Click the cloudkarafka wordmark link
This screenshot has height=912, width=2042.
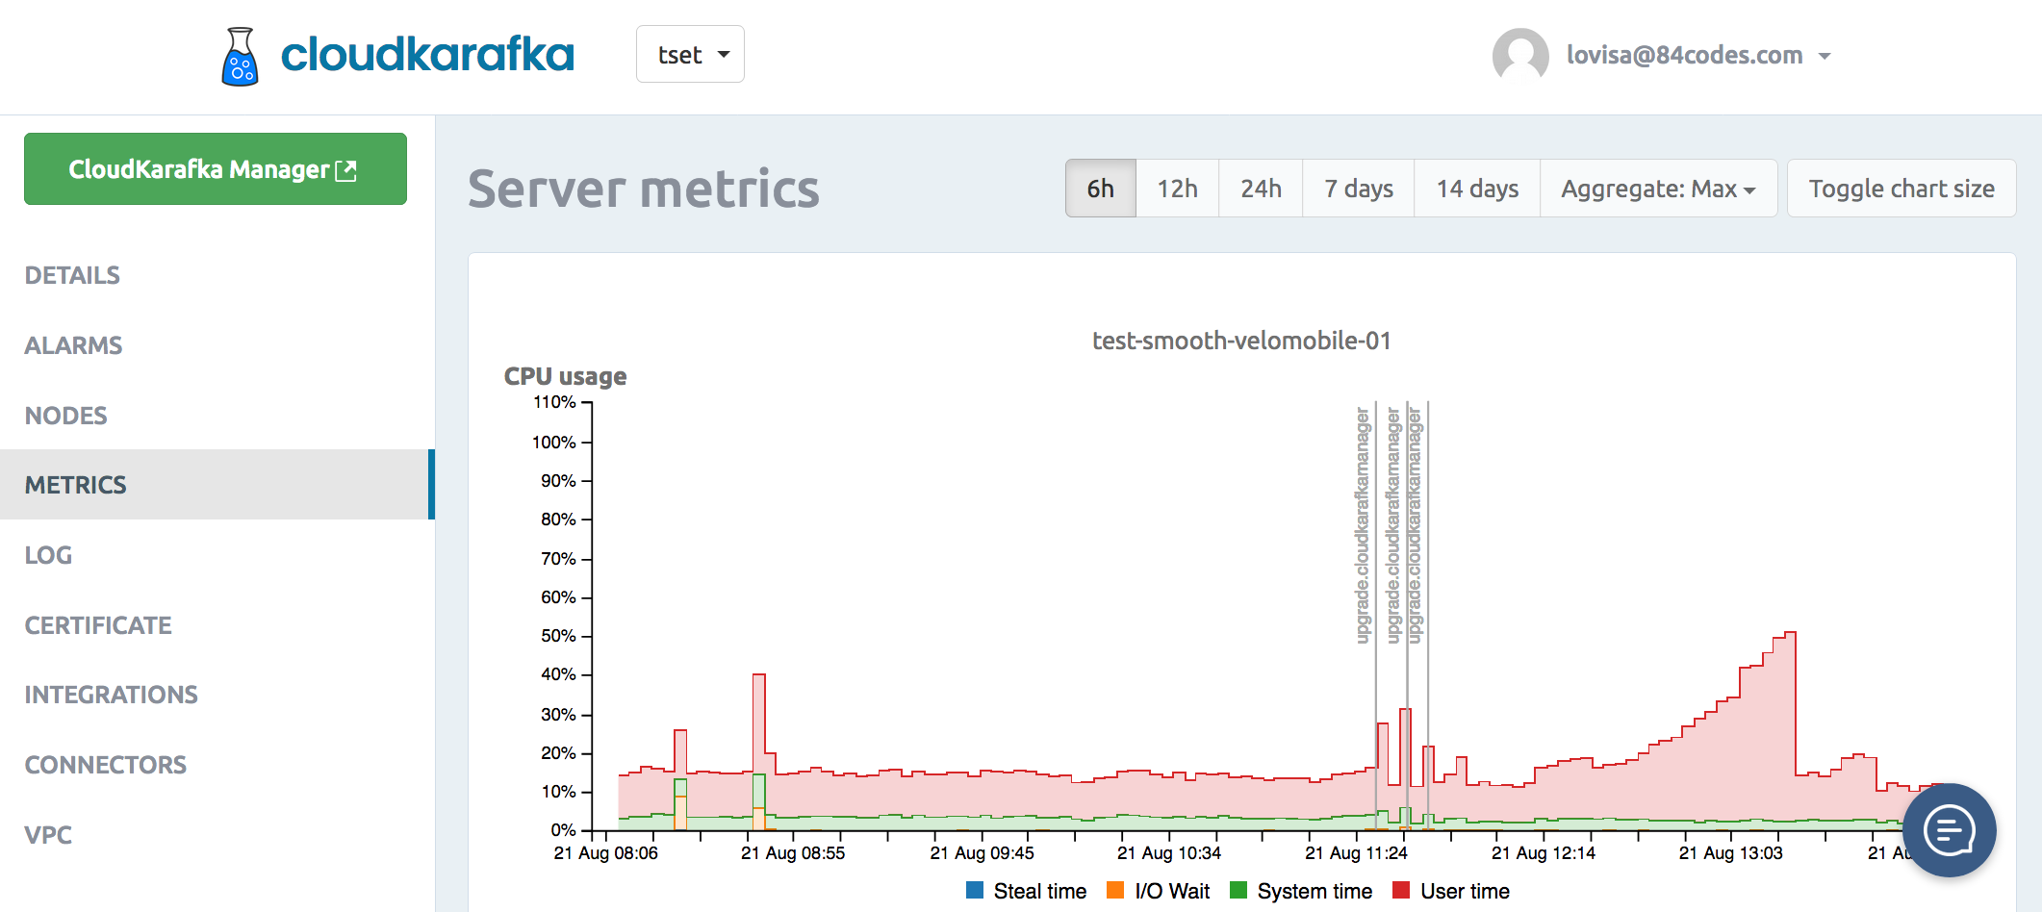click(427, 54)
